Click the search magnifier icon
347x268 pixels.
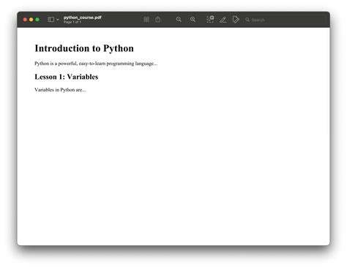[x=247, y=20]
